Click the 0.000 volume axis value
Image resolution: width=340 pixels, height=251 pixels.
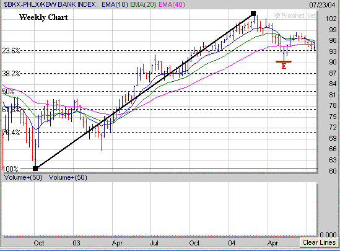[328, 235]
